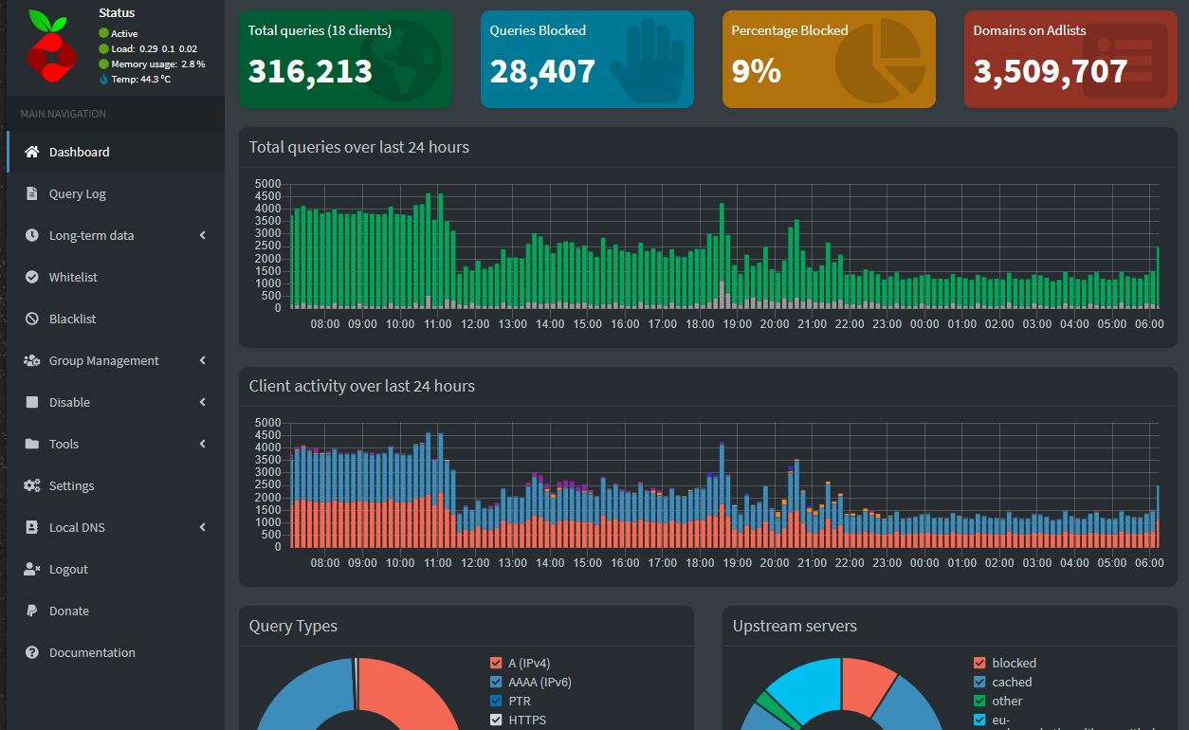Open Settings using the gears icon
The image size is (1189, 730).
click(x=28, y=485)
